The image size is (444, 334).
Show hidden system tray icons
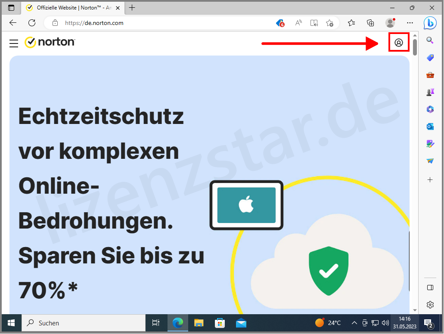pyautogui.click(x=354, y=323)
